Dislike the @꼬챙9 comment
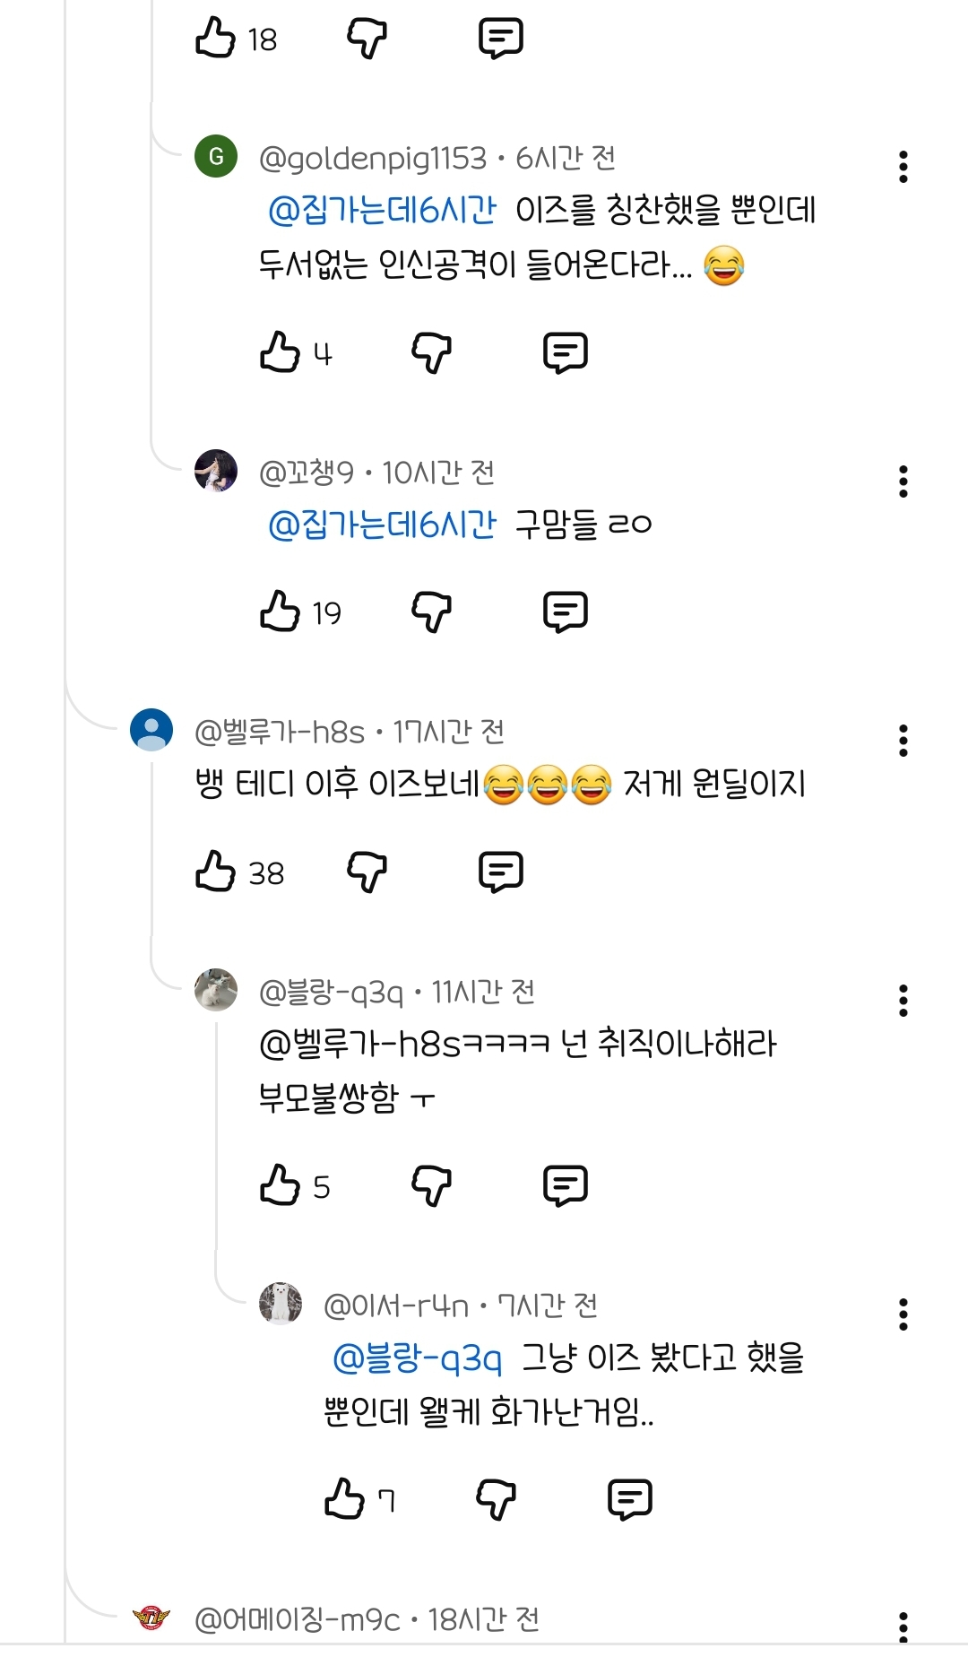The width and height of the screenshot is (968, 1657). 431,612
